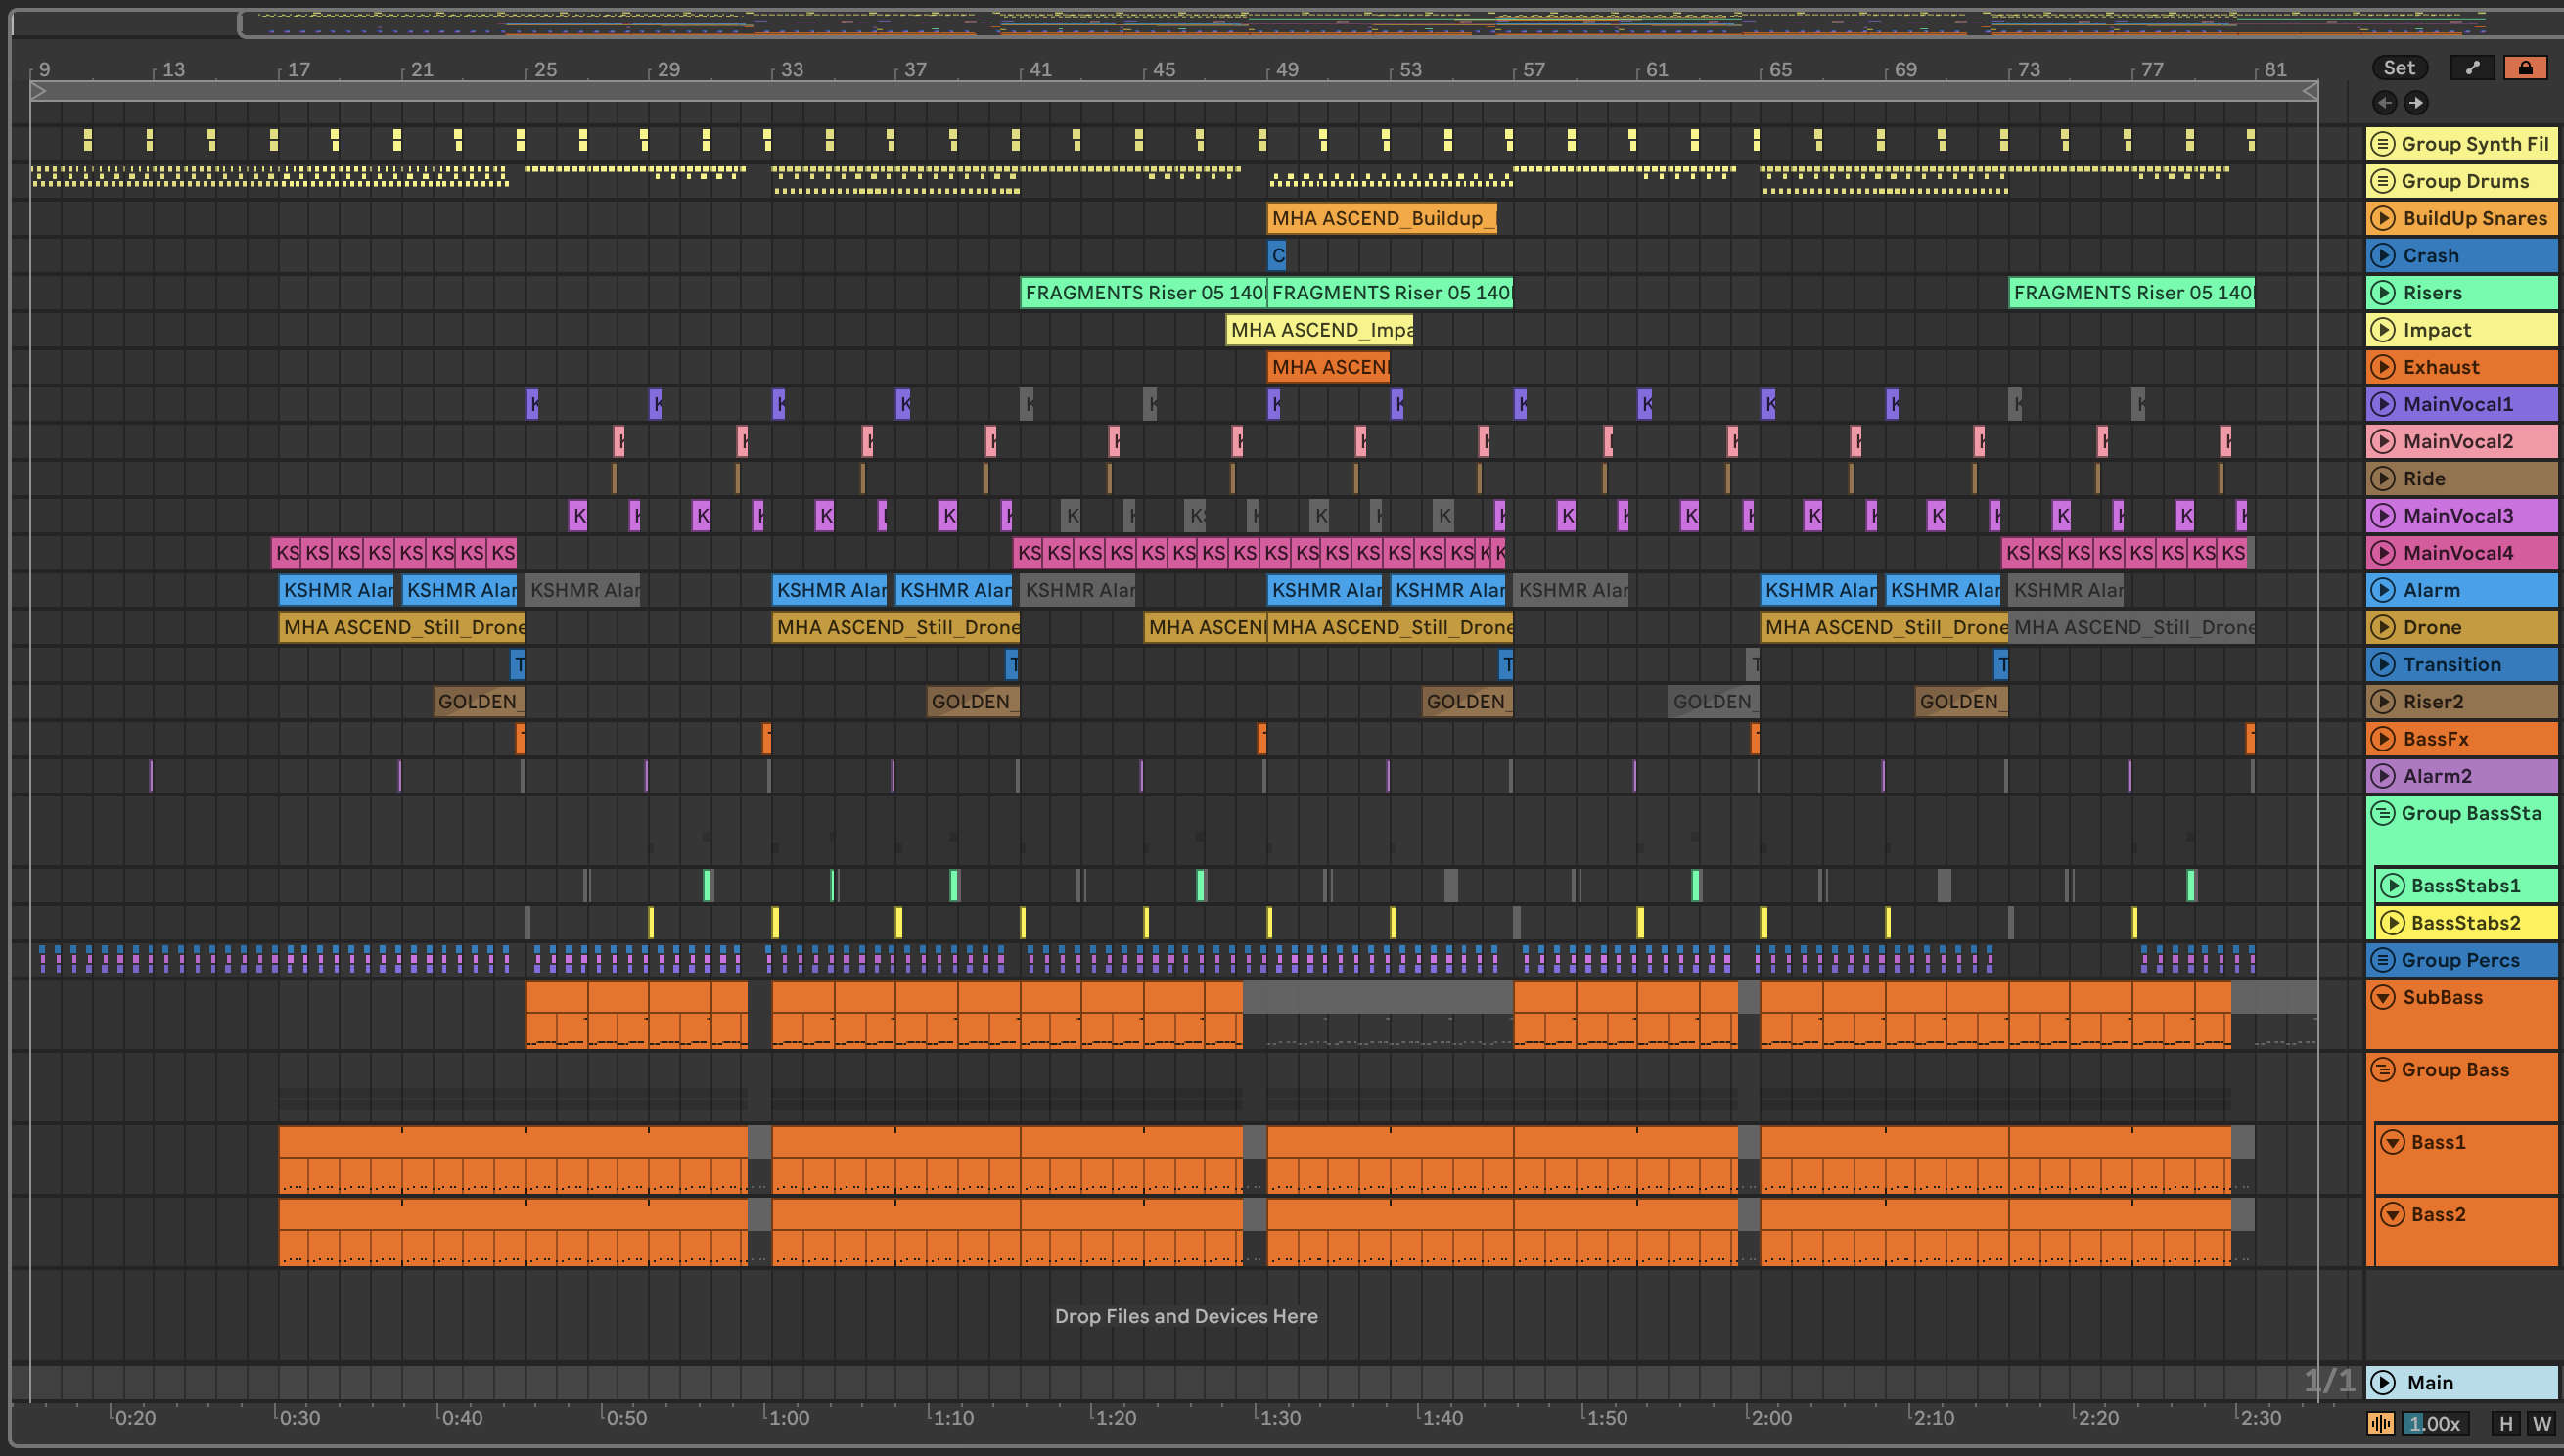Screen dimensions: 2564x1456
Task: Click the BassStabs1 track's unfold icon
Action: click(2392, 885)
